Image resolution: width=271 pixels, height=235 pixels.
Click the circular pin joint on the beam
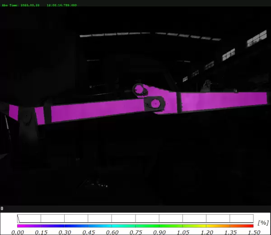[x=154, y=103]
